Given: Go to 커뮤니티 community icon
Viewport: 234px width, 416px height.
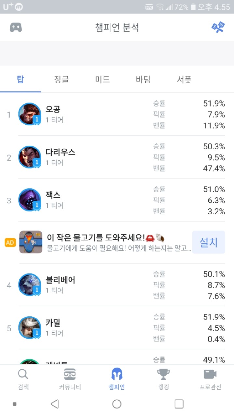Looking at the screenshot, I should [70, 375].
